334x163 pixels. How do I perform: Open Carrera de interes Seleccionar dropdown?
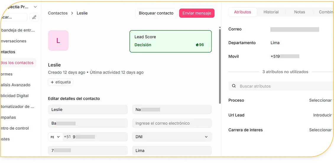point(320,130)
